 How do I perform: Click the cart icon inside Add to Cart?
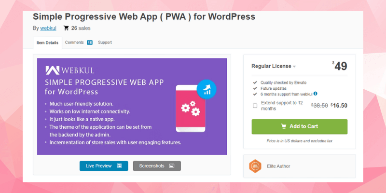point(284,126)
